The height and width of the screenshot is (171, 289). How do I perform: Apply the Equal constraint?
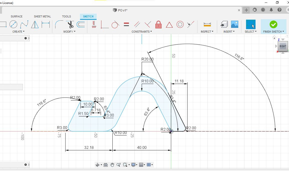126,24
